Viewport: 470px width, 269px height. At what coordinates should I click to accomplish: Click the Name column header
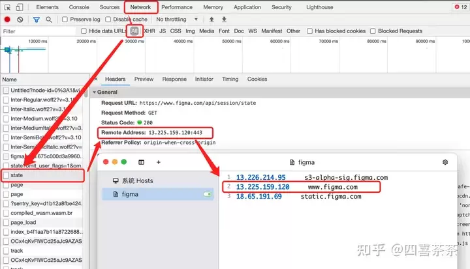[45, 79]
